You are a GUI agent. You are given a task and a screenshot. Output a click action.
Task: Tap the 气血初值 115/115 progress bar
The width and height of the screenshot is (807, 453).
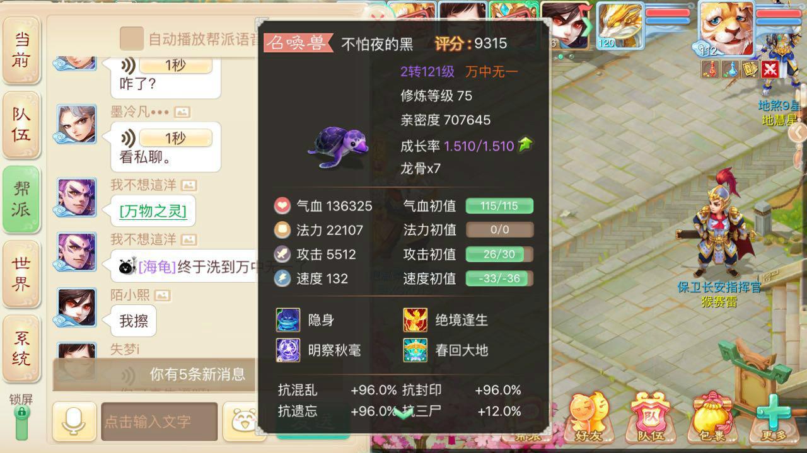499,206
